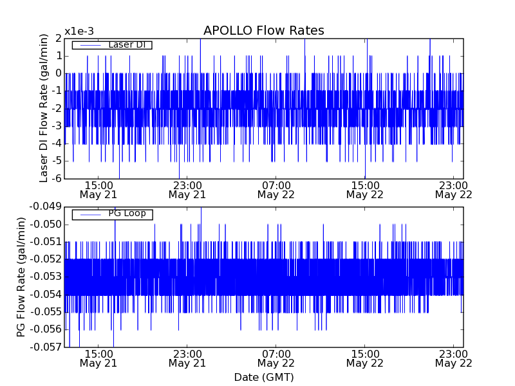
Task: Select the 15:00 May 21 tick on bottom plot
Action: [98, 358]
